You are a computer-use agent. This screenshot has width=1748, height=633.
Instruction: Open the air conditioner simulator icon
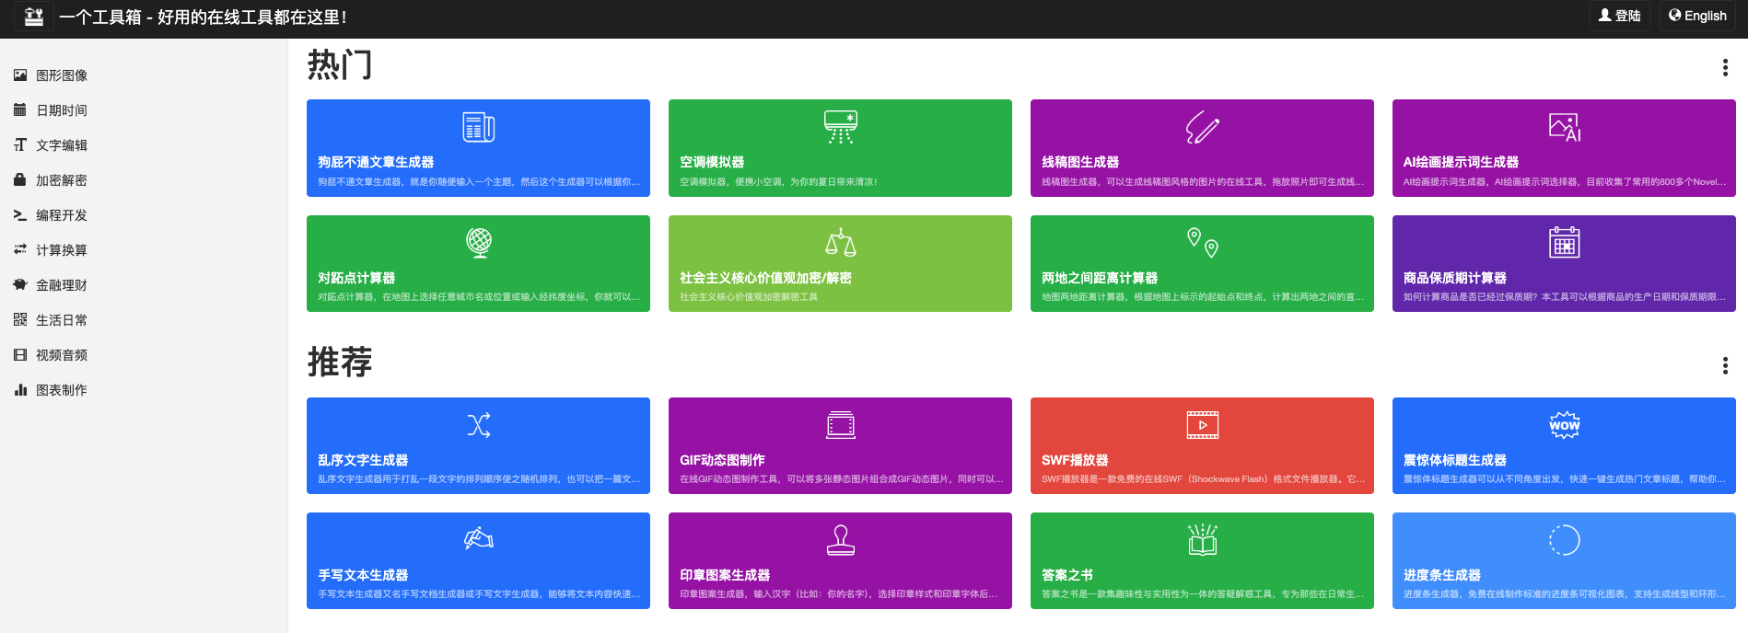tap(840, 127)
